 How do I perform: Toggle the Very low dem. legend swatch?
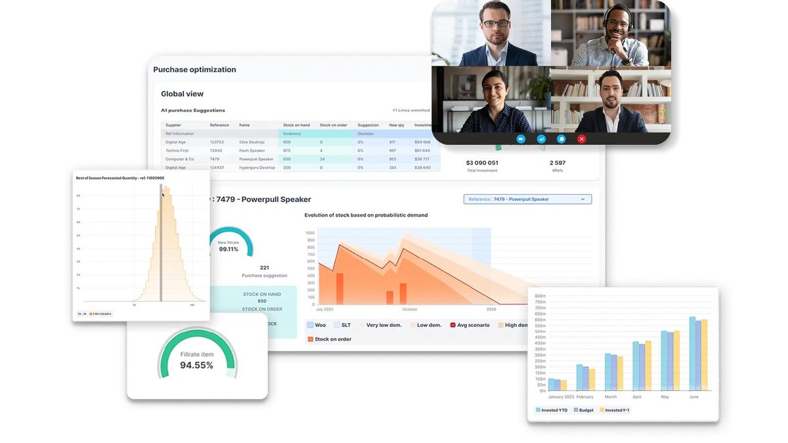pyautogui.click(x=361, y=325)
